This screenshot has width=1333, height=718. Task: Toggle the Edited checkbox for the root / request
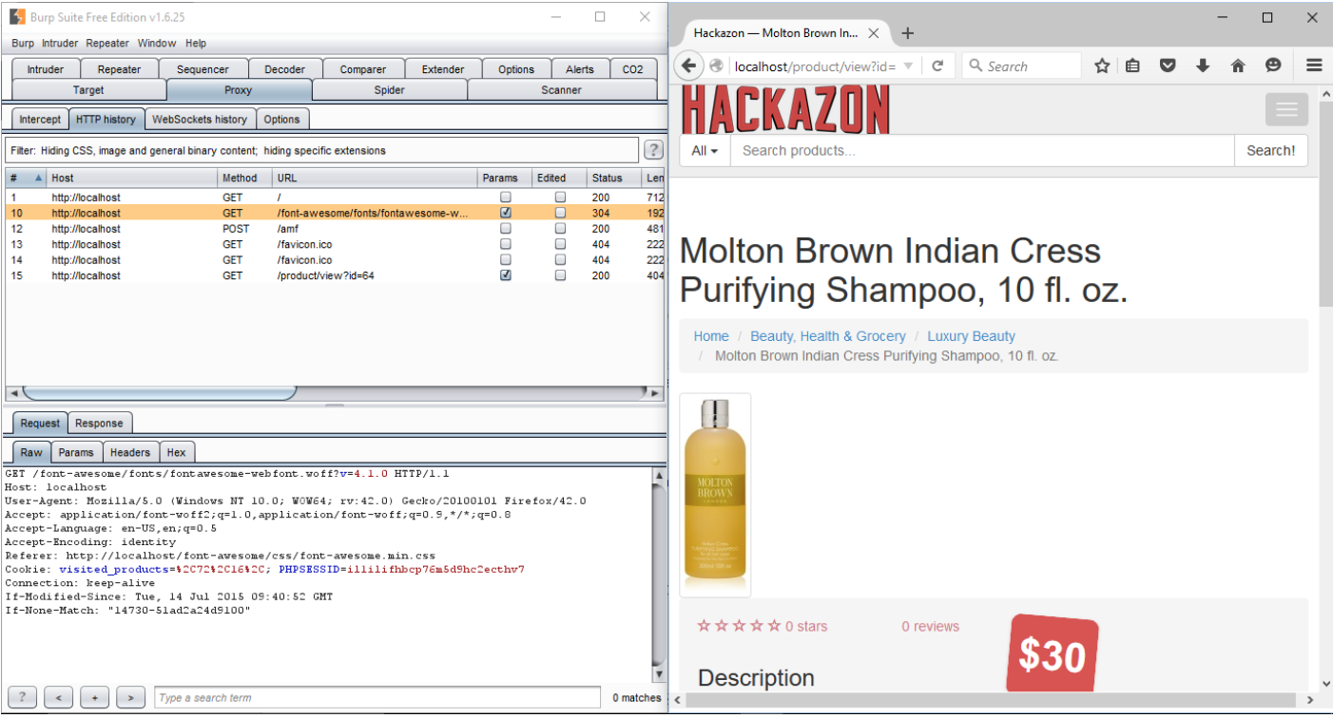click(x=560, y=198)
